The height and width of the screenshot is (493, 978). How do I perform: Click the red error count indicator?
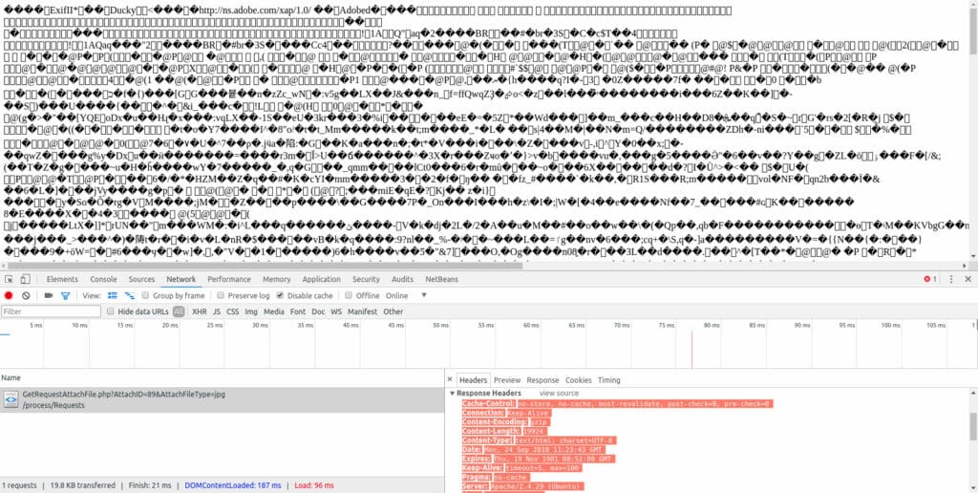tap(930, 279)
